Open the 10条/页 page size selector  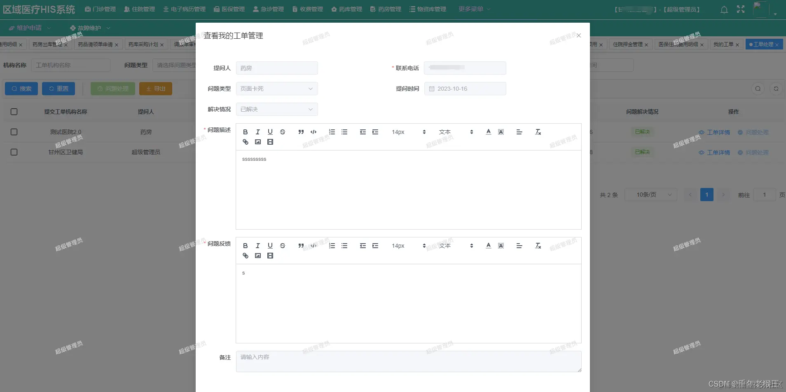coord(650,194)
